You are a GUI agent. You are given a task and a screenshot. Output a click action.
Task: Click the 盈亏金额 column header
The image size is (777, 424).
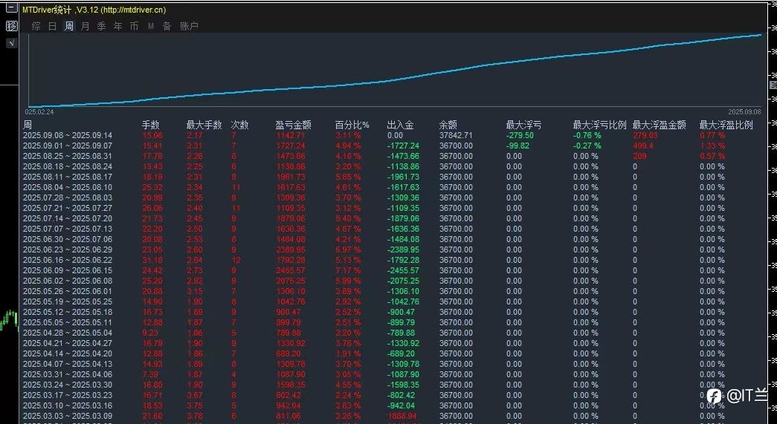(x=294, y=125)
